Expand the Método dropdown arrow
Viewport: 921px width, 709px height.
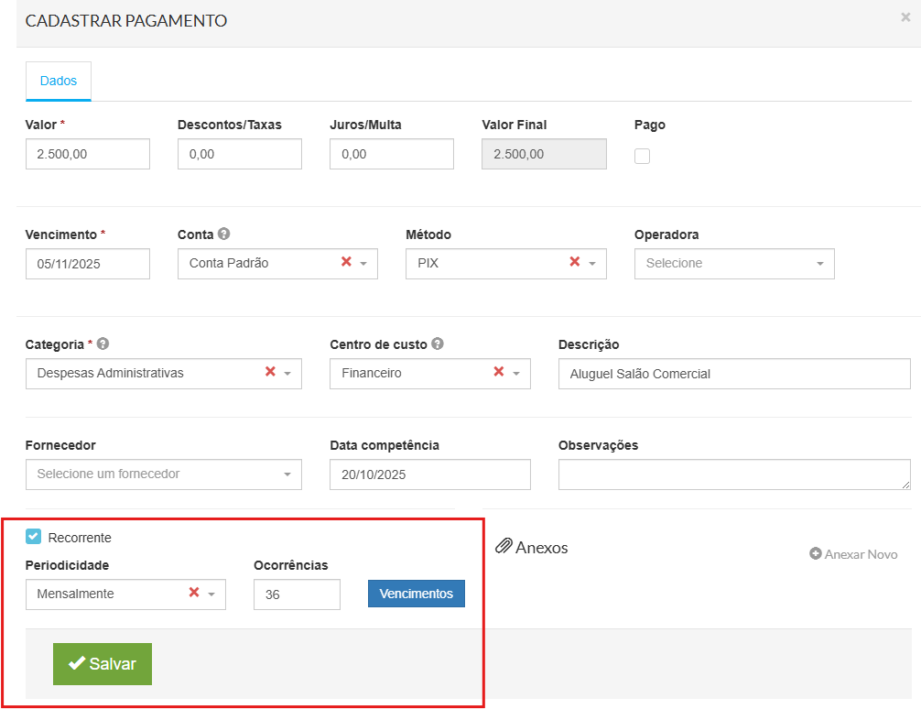coord(592,264)
